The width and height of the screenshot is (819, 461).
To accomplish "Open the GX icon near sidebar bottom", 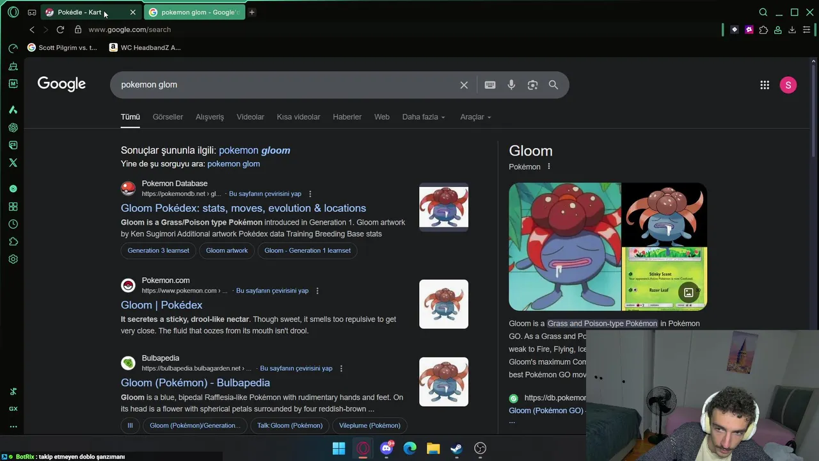I will click(x=13, y=408).
